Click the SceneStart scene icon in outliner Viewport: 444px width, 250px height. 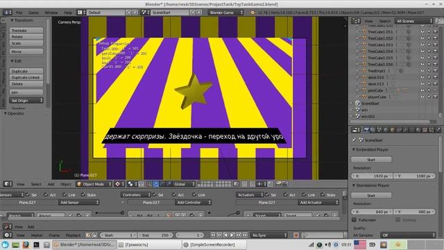(358, 103)
